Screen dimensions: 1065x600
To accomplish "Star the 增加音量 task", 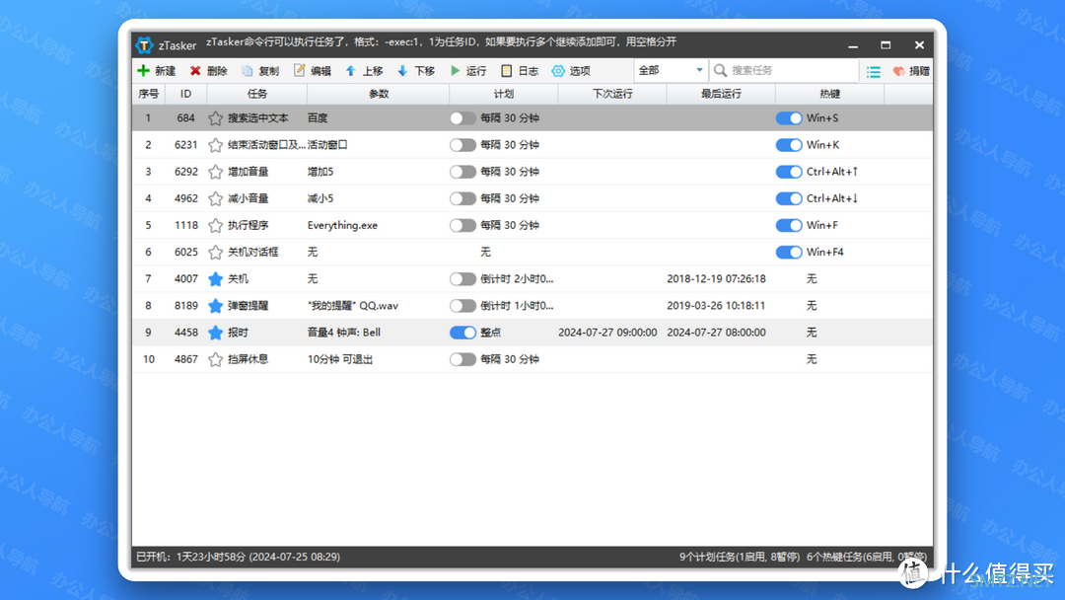I will 215,172.
